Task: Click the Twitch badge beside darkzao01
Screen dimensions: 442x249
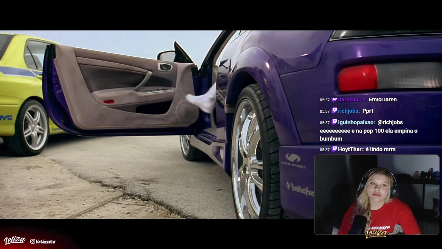Action: [334, 100]
